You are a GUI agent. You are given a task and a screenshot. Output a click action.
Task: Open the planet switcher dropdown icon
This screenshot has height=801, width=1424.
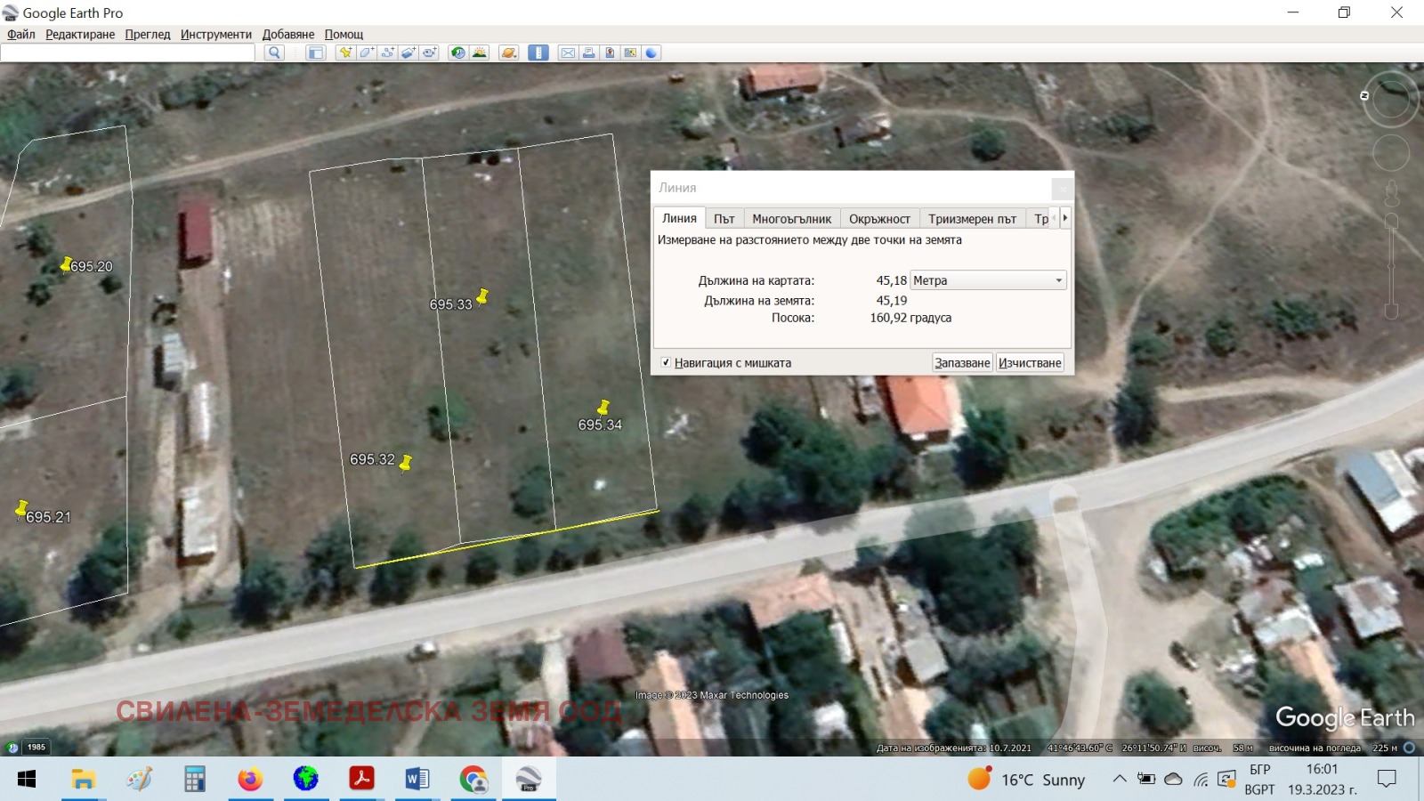[509, 53]
